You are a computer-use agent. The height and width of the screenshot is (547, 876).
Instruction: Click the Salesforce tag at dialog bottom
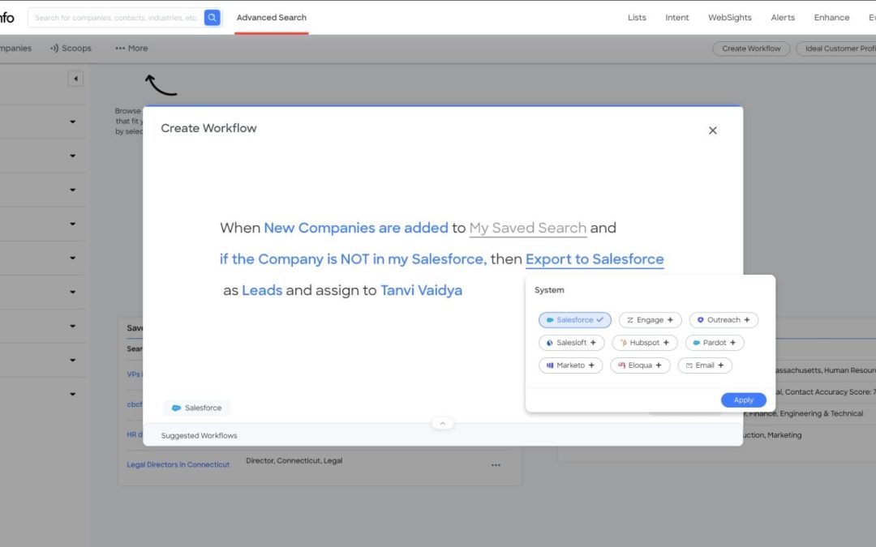coord(196,408)
